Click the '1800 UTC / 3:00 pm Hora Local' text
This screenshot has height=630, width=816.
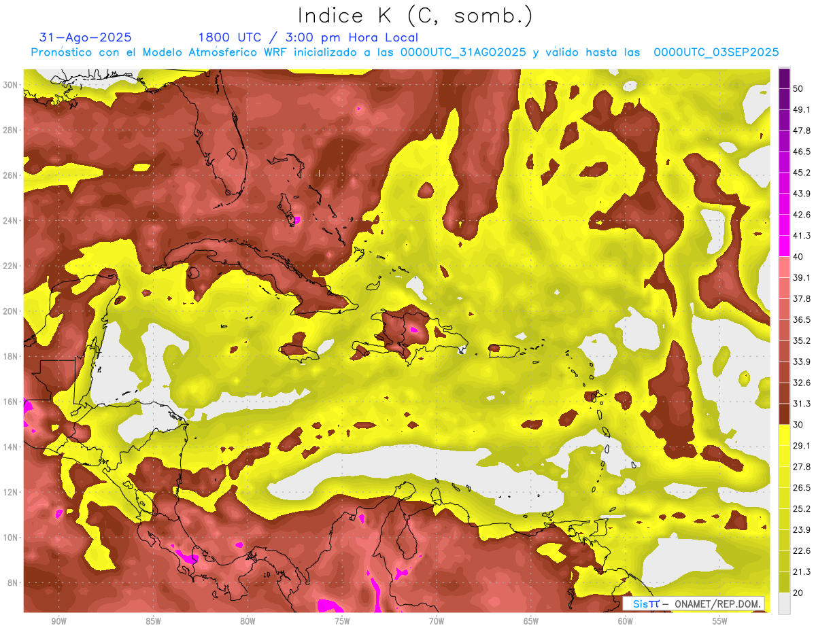coord(308,37)
